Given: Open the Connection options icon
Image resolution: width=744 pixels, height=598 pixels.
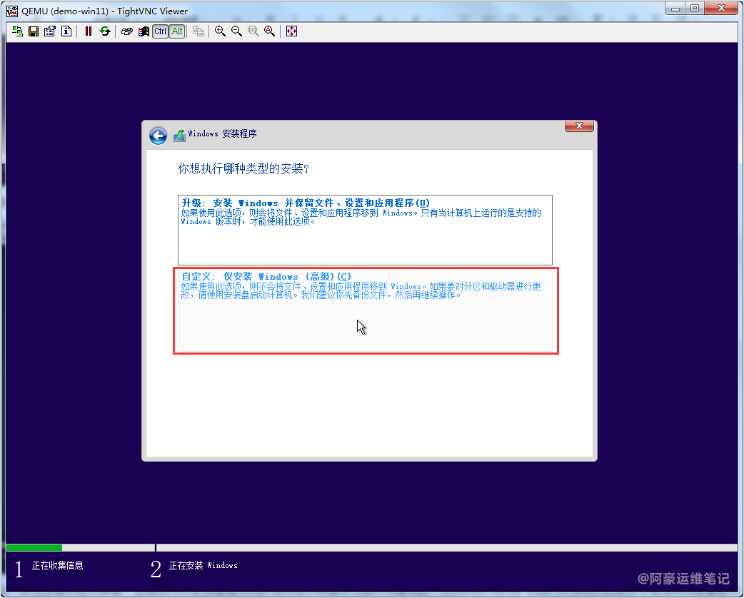Looking at the screenshot, I should (x=50, y=31).
